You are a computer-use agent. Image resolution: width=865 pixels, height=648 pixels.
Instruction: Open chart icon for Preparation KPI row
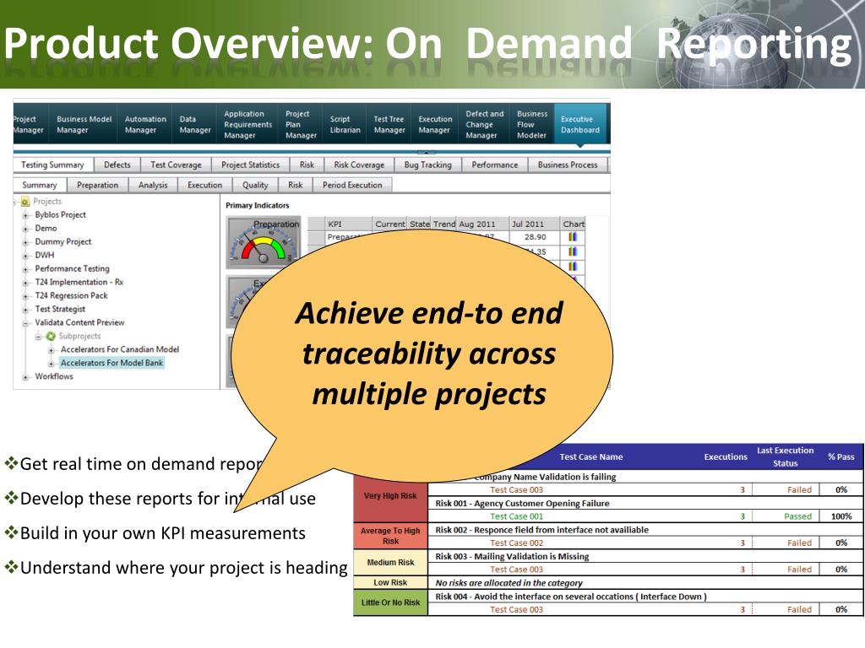click(x=573, y=237)
